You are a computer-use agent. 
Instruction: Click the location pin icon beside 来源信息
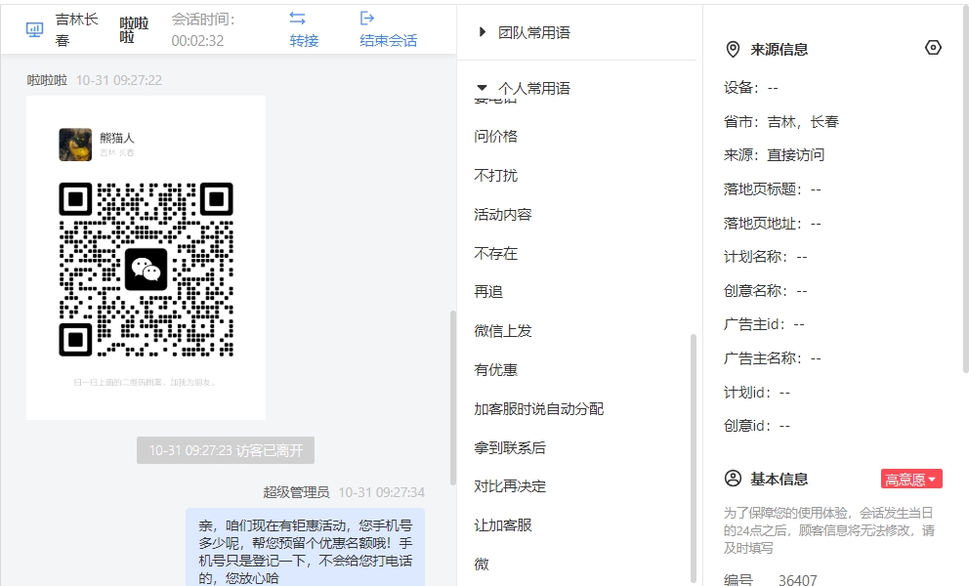(x=733, y=50)
